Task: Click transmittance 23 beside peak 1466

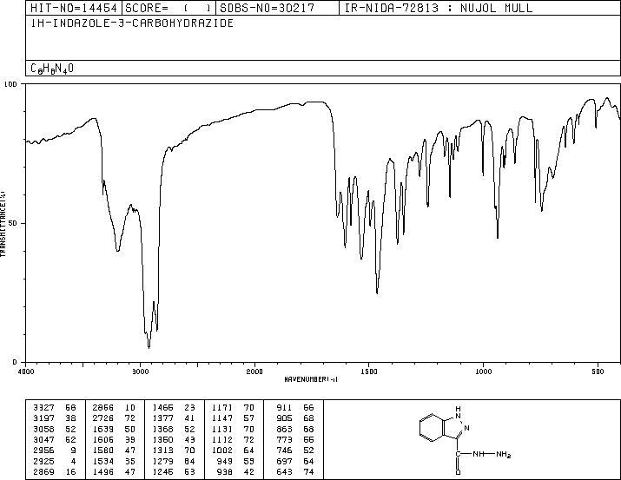Action: (x=189, y=408)
